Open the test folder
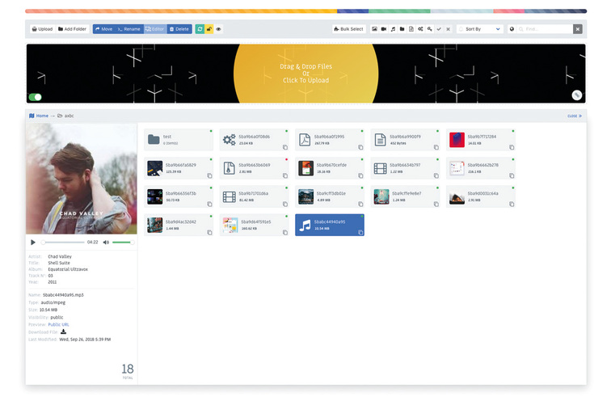 pos(179,140)
